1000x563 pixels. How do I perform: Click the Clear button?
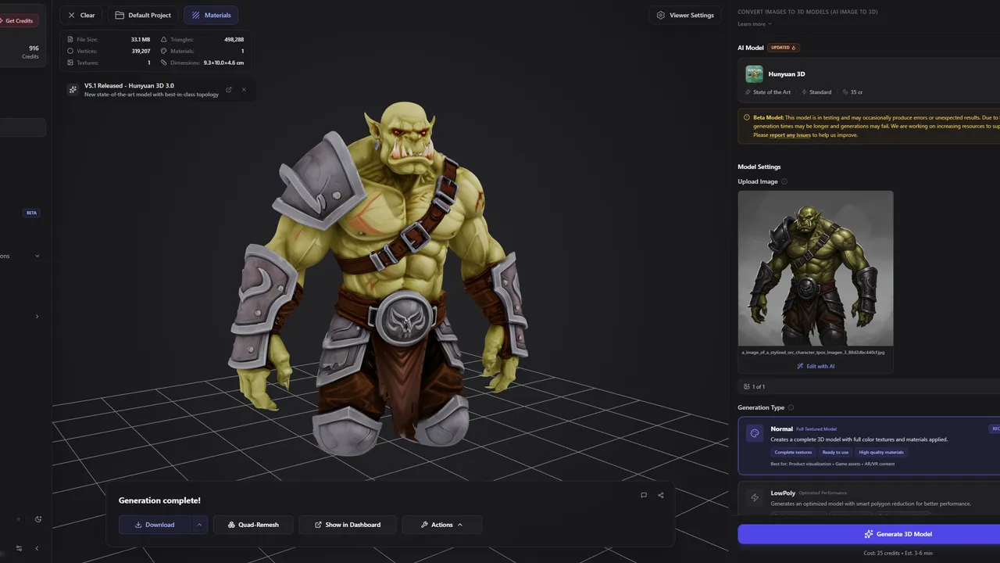80,15
